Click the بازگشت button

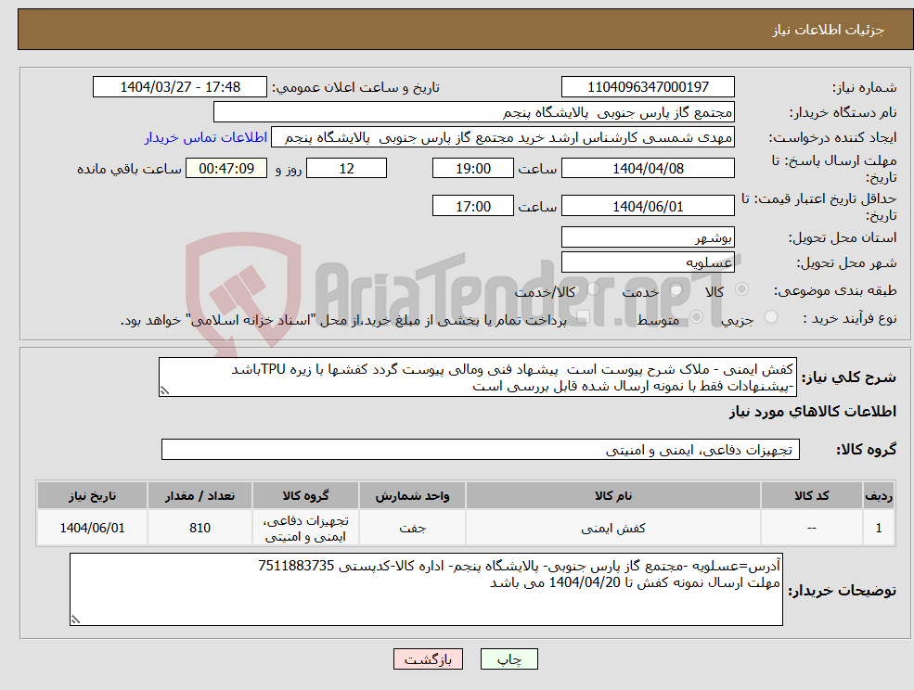[428, 658]
